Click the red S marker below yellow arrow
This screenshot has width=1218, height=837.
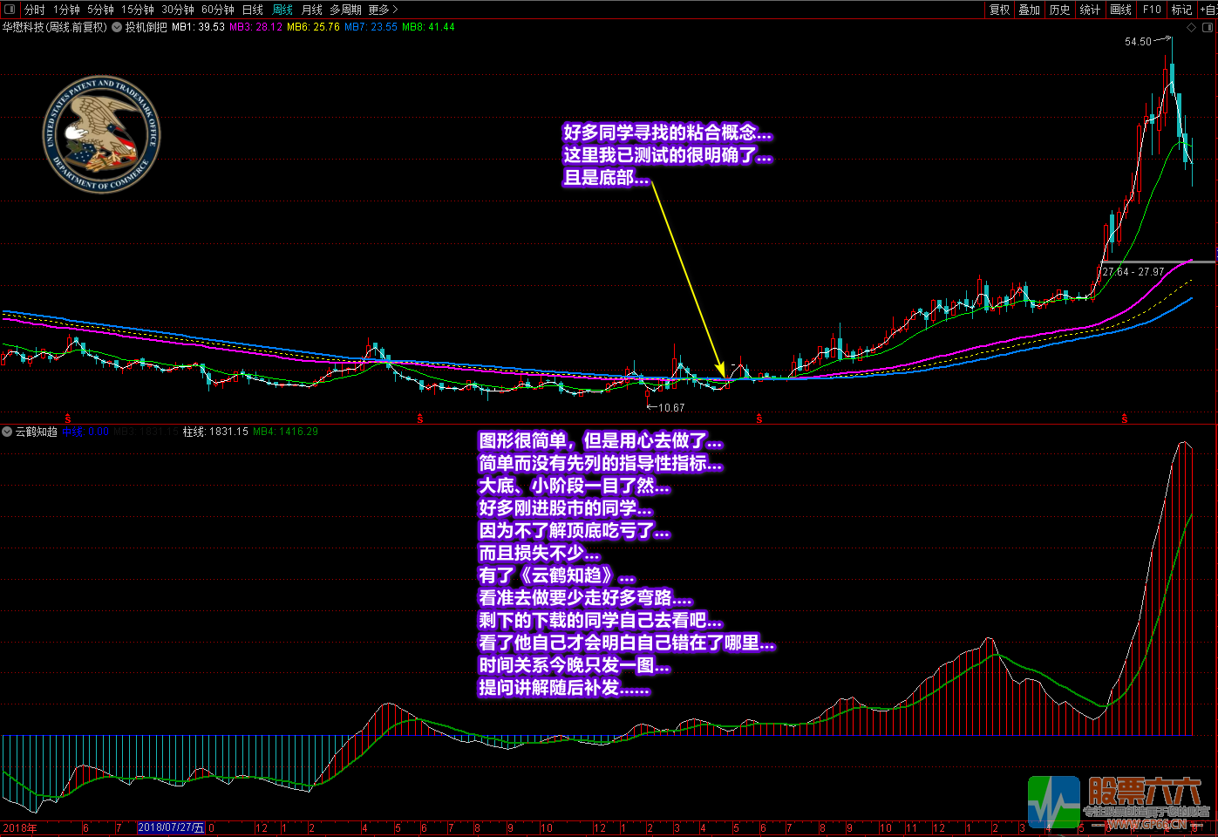tap(759, 418)
